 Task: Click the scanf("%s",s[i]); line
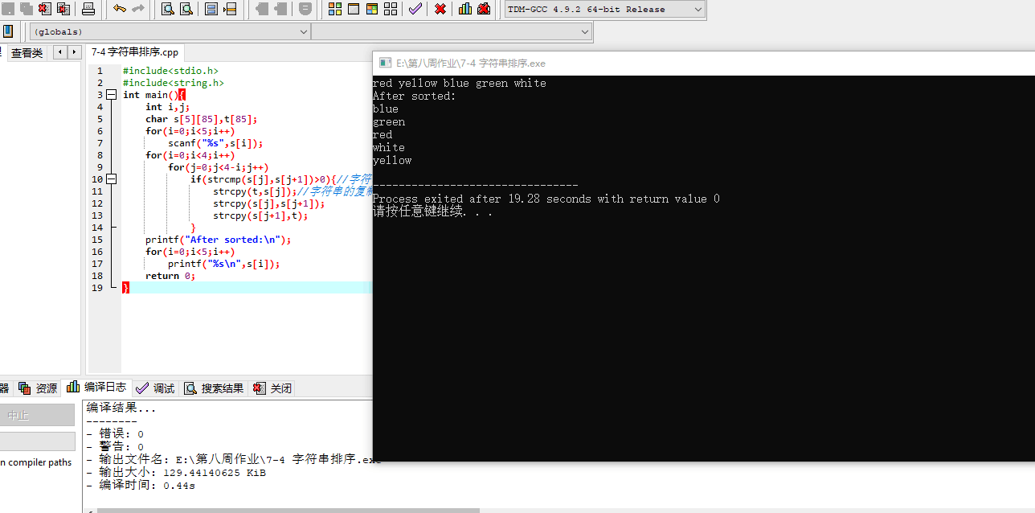215,143
